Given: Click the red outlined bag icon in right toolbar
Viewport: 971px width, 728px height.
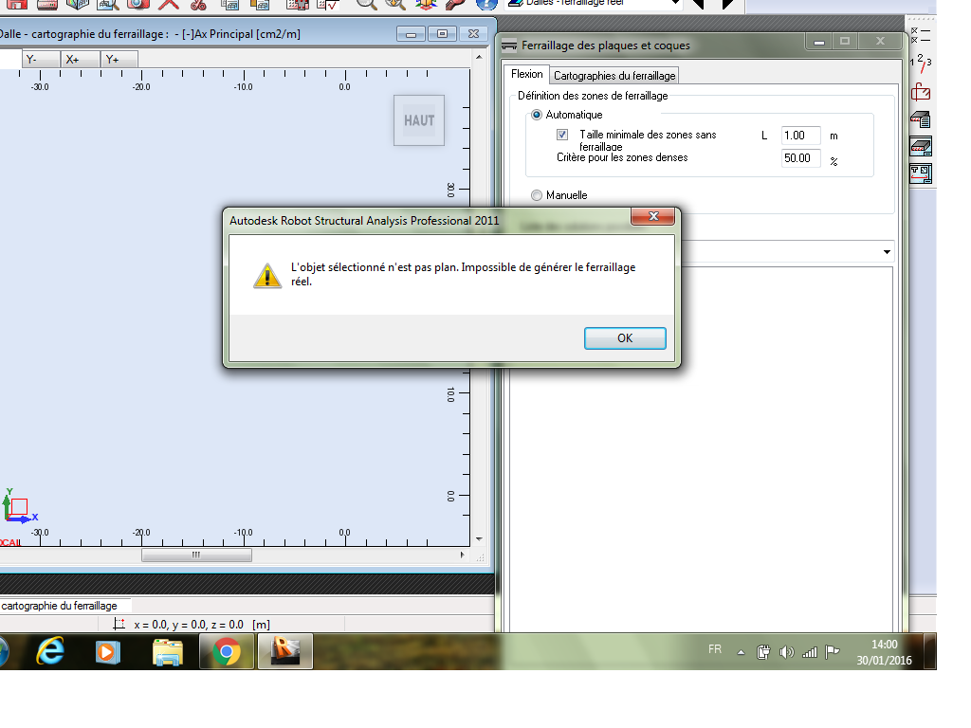Looking at the screenshot, I should [x=921, y=92].
